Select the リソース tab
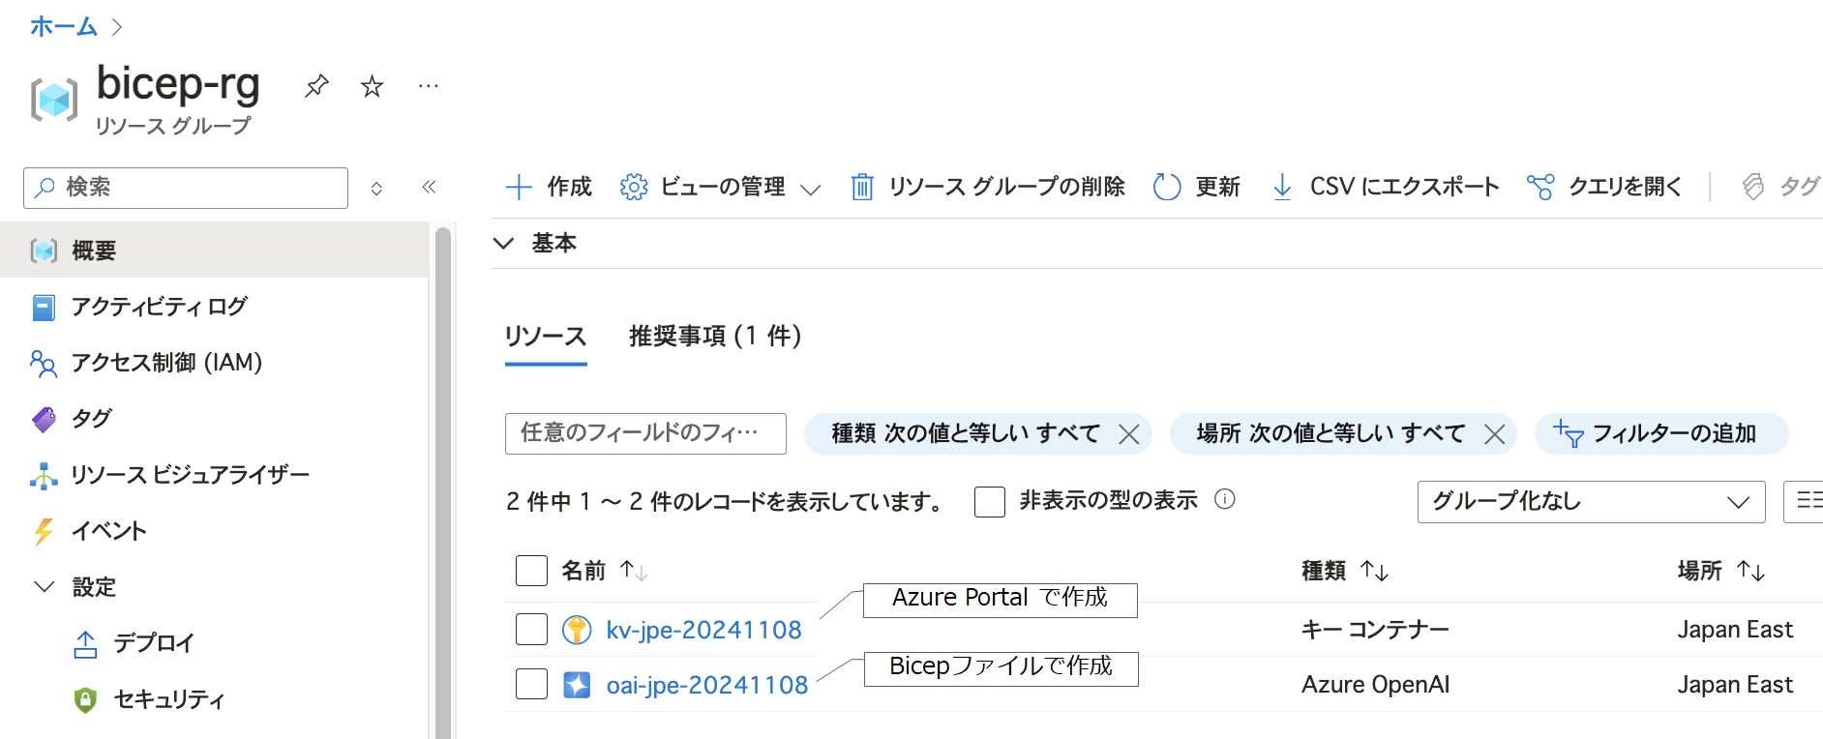This screenshot has width=1823, height=739. point(546,337)
